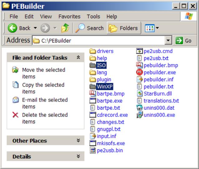Click Copy the selected items link
Image resolution: width=199 pixels, height=169 pixels.
tap(43, 88)
